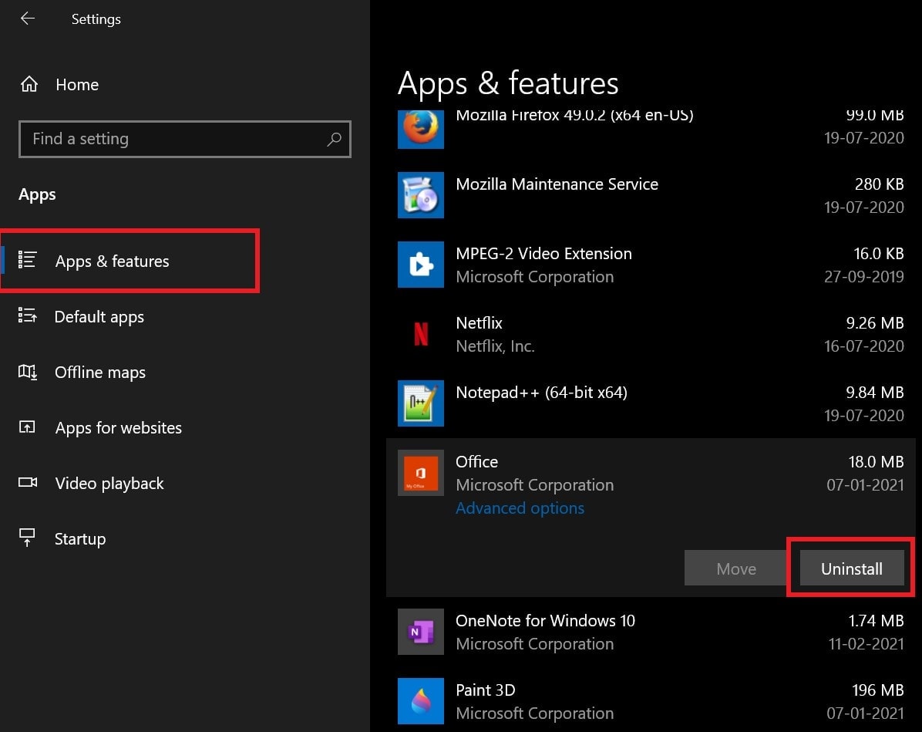Click the 280 KB size value
The image size is (922, 732).
[x=879, y=184]
